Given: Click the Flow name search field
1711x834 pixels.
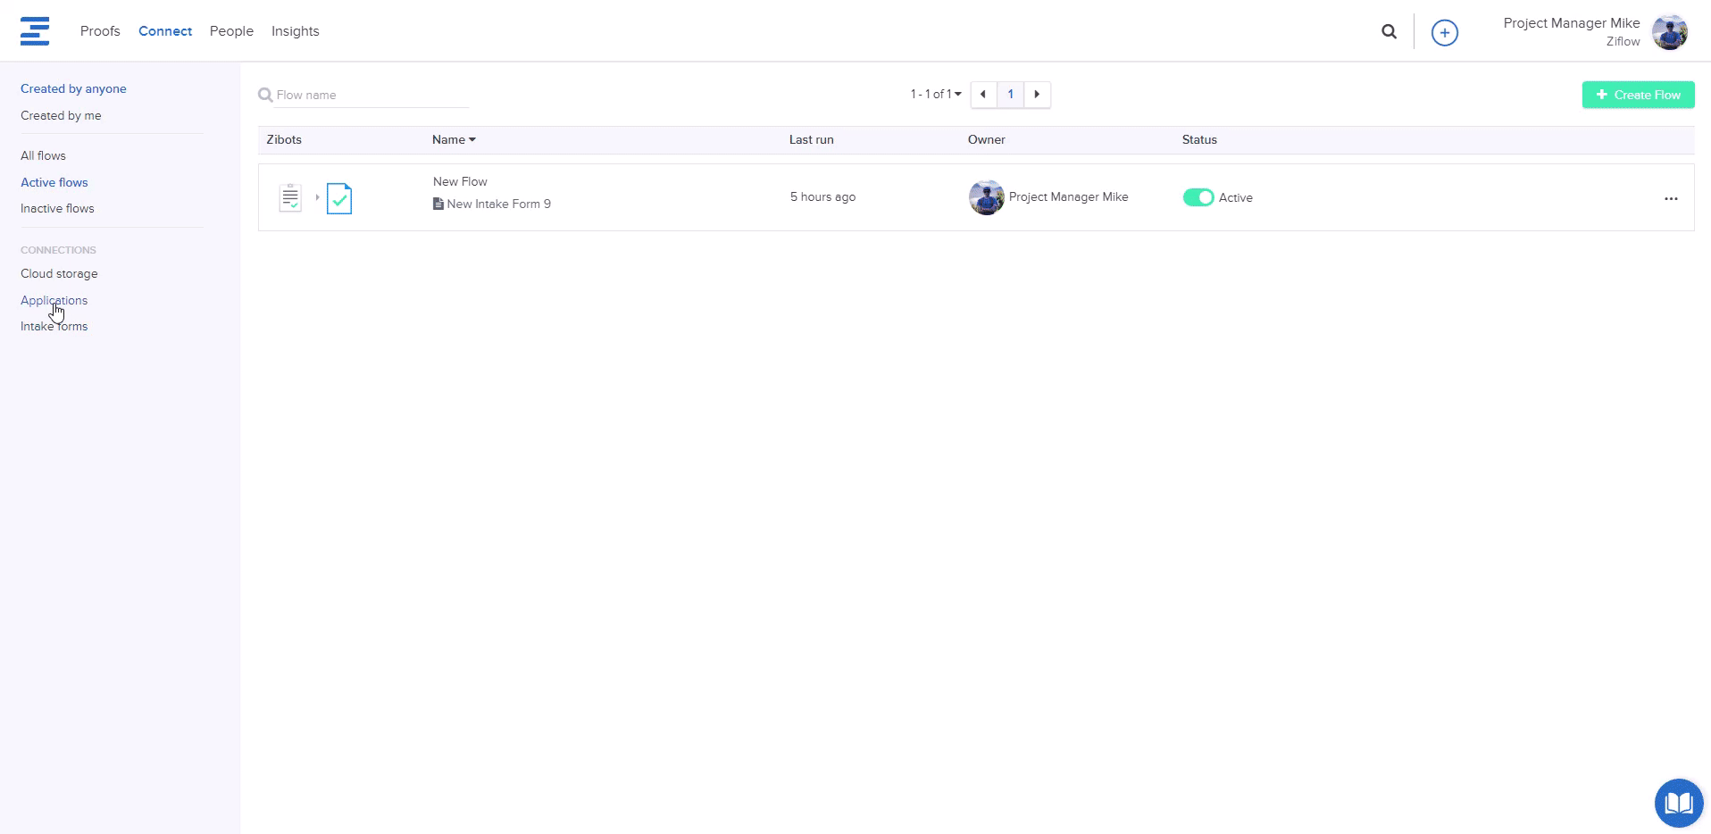Looking at the screenshot, I should point(371,95).
